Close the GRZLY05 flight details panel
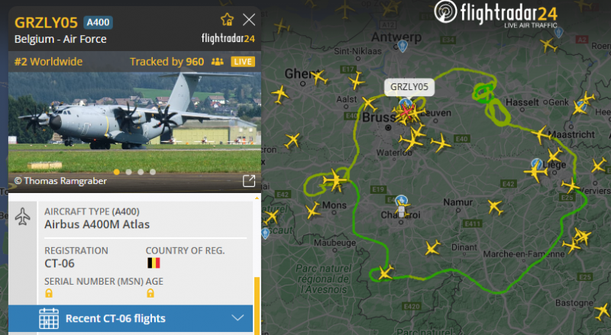 (x=249, y=20)
